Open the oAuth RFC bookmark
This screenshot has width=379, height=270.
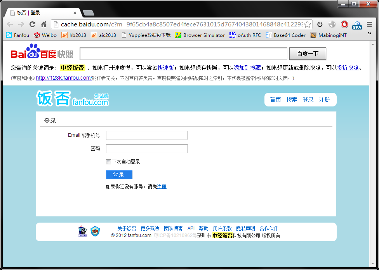(x=245, y=35)
